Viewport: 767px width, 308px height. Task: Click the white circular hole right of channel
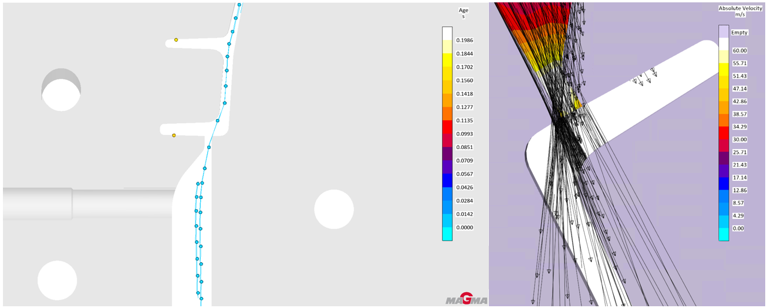pos(334,209)
